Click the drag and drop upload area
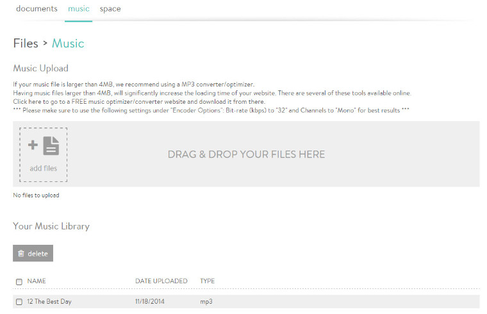This screenshot has width=487, height=314. pyautogui.click(x=246, y=154)
